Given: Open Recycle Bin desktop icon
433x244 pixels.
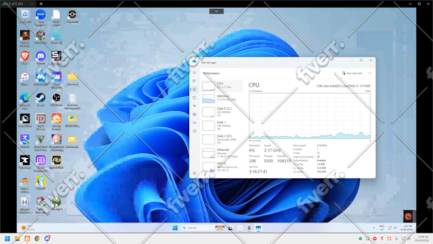Looking at the screenshot, I should (x=25, y=17).
